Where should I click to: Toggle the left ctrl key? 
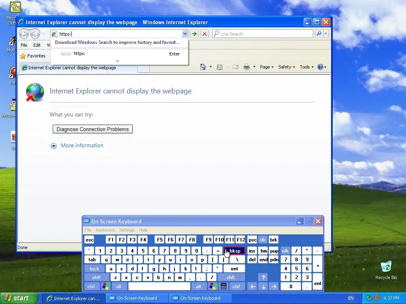[x=91, y=287]
